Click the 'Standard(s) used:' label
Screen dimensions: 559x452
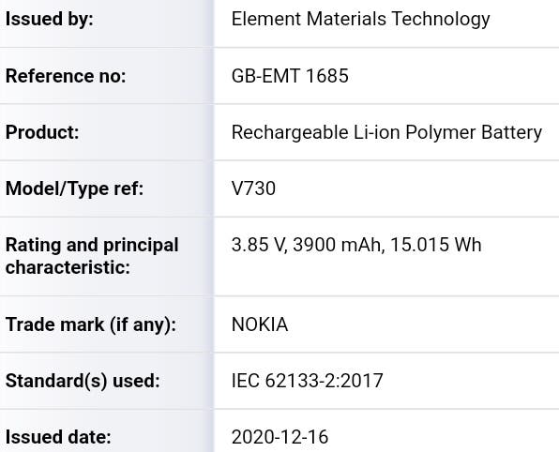click(83, 381)
